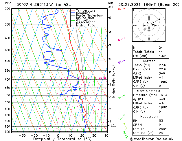
Task: Click the CAPE (J) surface value 1980
Action: [x=163, y=82]
